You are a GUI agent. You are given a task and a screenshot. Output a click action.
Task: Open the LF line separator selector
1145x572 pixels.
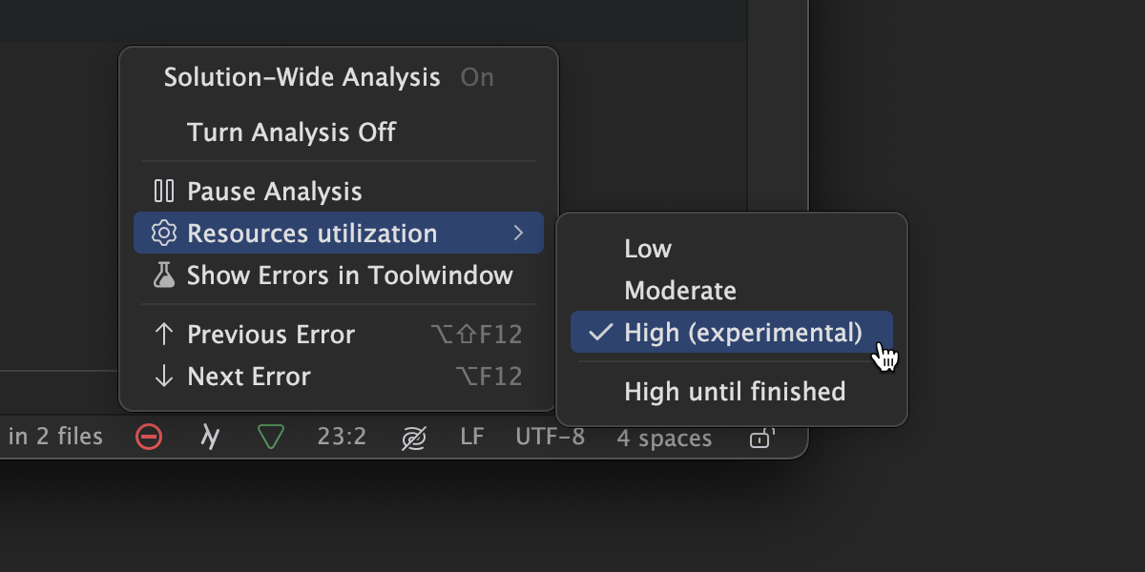[x=472, y=438]
